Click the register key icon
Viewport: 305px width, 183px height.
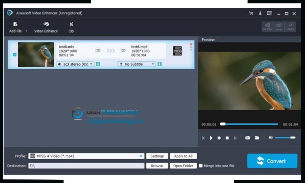point(260,13)
